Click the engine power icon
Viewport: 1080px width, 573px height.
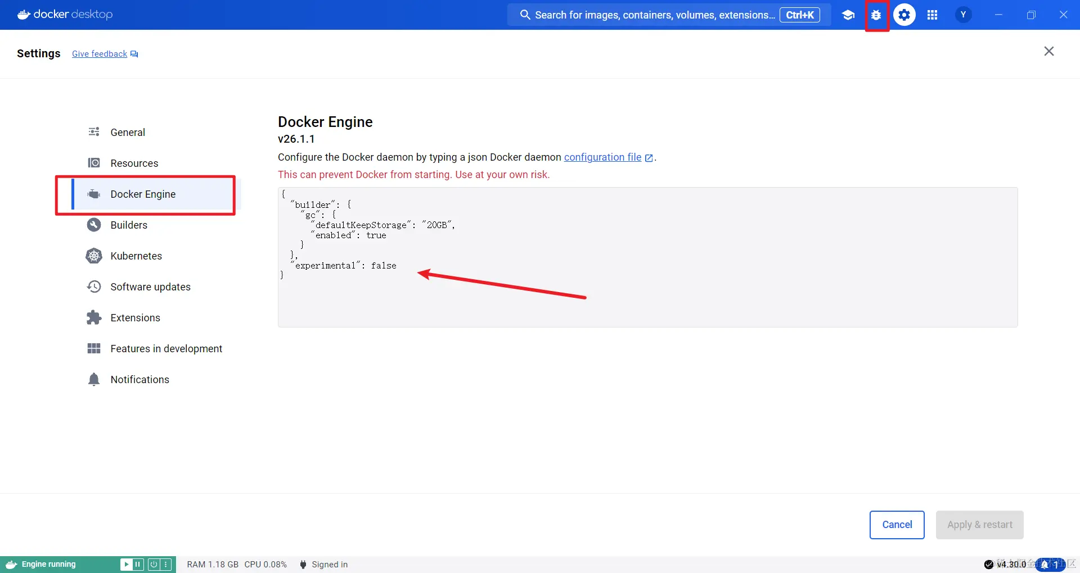[153, 564]
